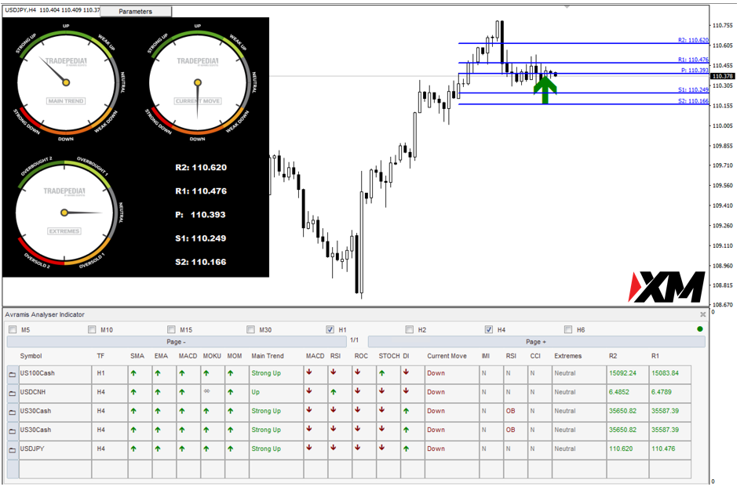Click R2: 110.620 line label on chart
The image size is (744, 494).
pos(693,40)
